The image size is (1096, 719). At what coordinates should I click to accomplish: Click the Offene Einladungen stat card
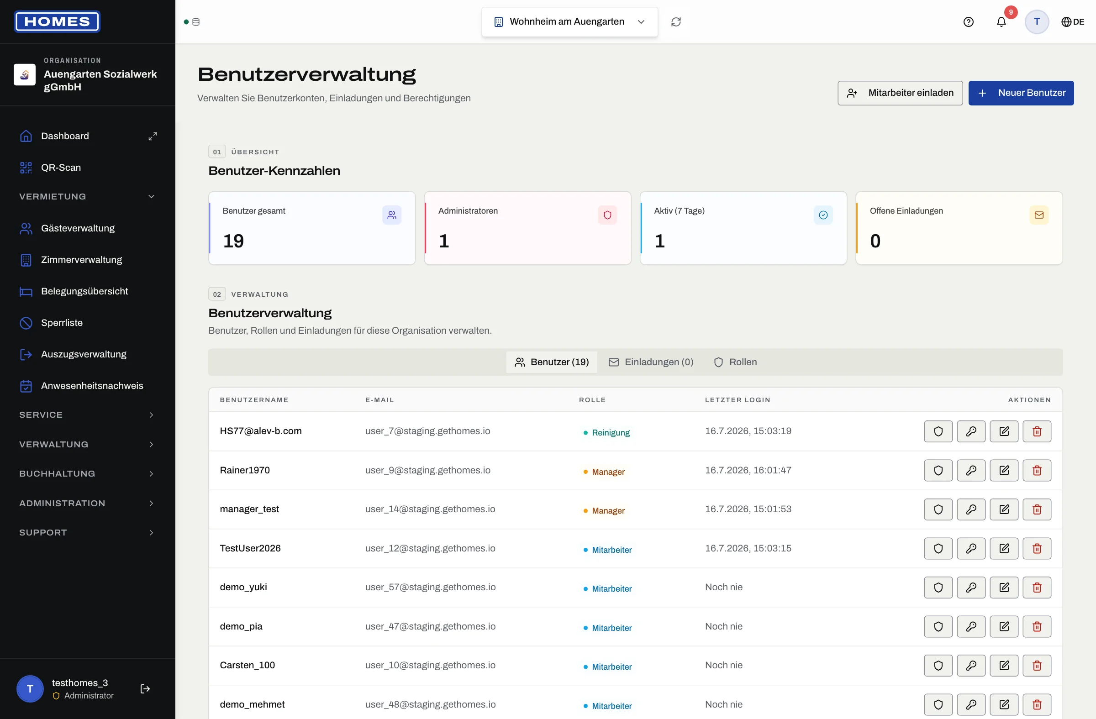959,228
